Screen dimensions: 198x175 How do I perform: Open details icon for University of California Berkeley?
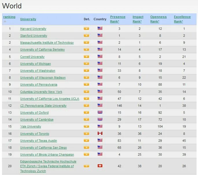[86, 49]
